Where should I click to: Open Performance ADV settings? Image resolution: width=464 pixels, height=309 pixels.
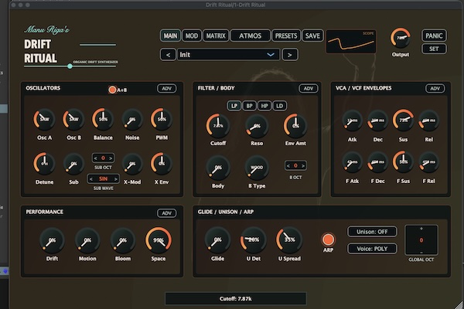pyautogui.click(x=166, y=213)
